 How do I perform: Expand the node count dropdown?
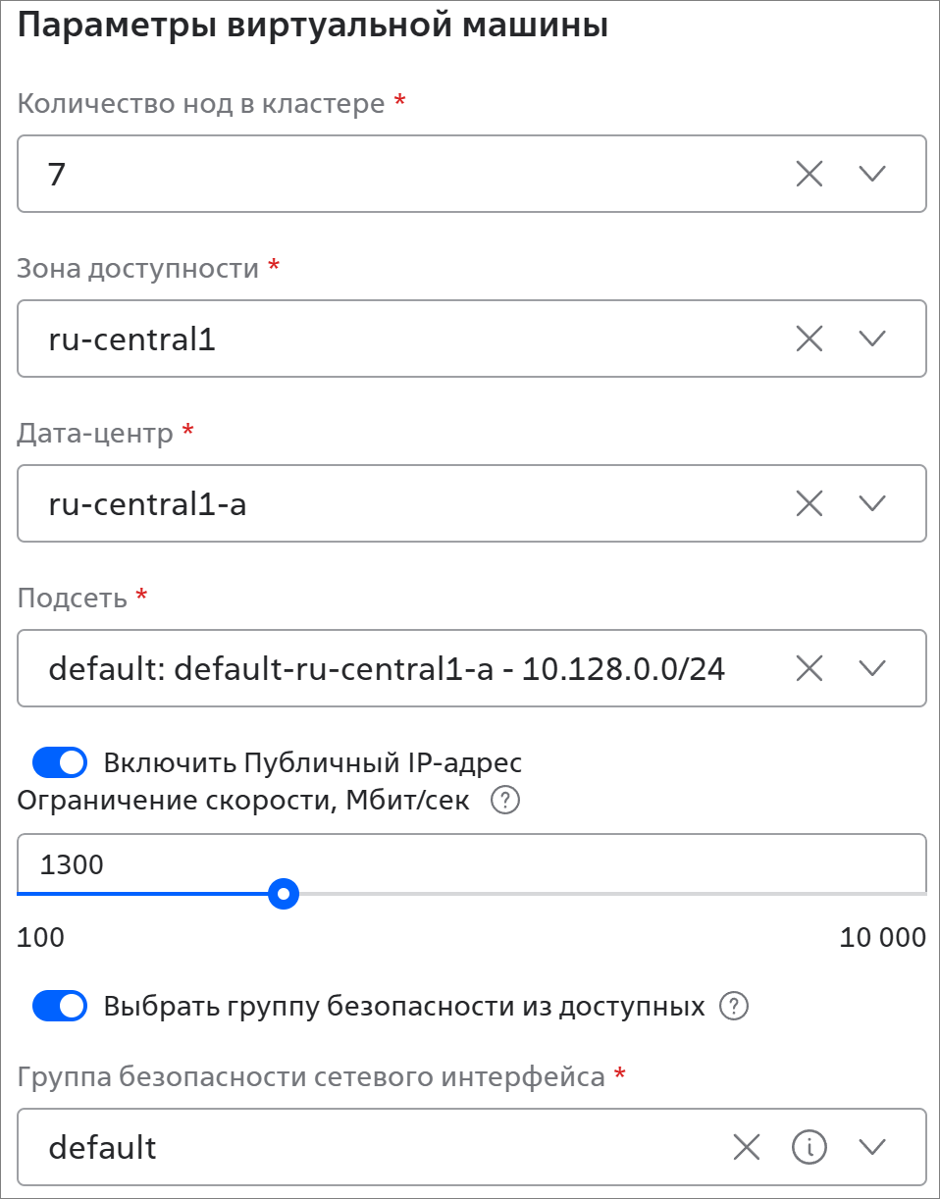pyautogui.click(x=871, y=175)
